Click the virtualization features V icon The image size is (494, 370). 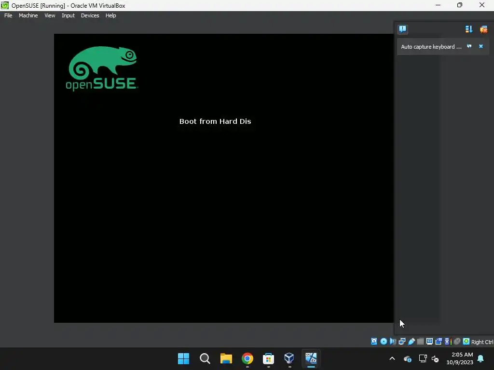[x=448, y=342]
